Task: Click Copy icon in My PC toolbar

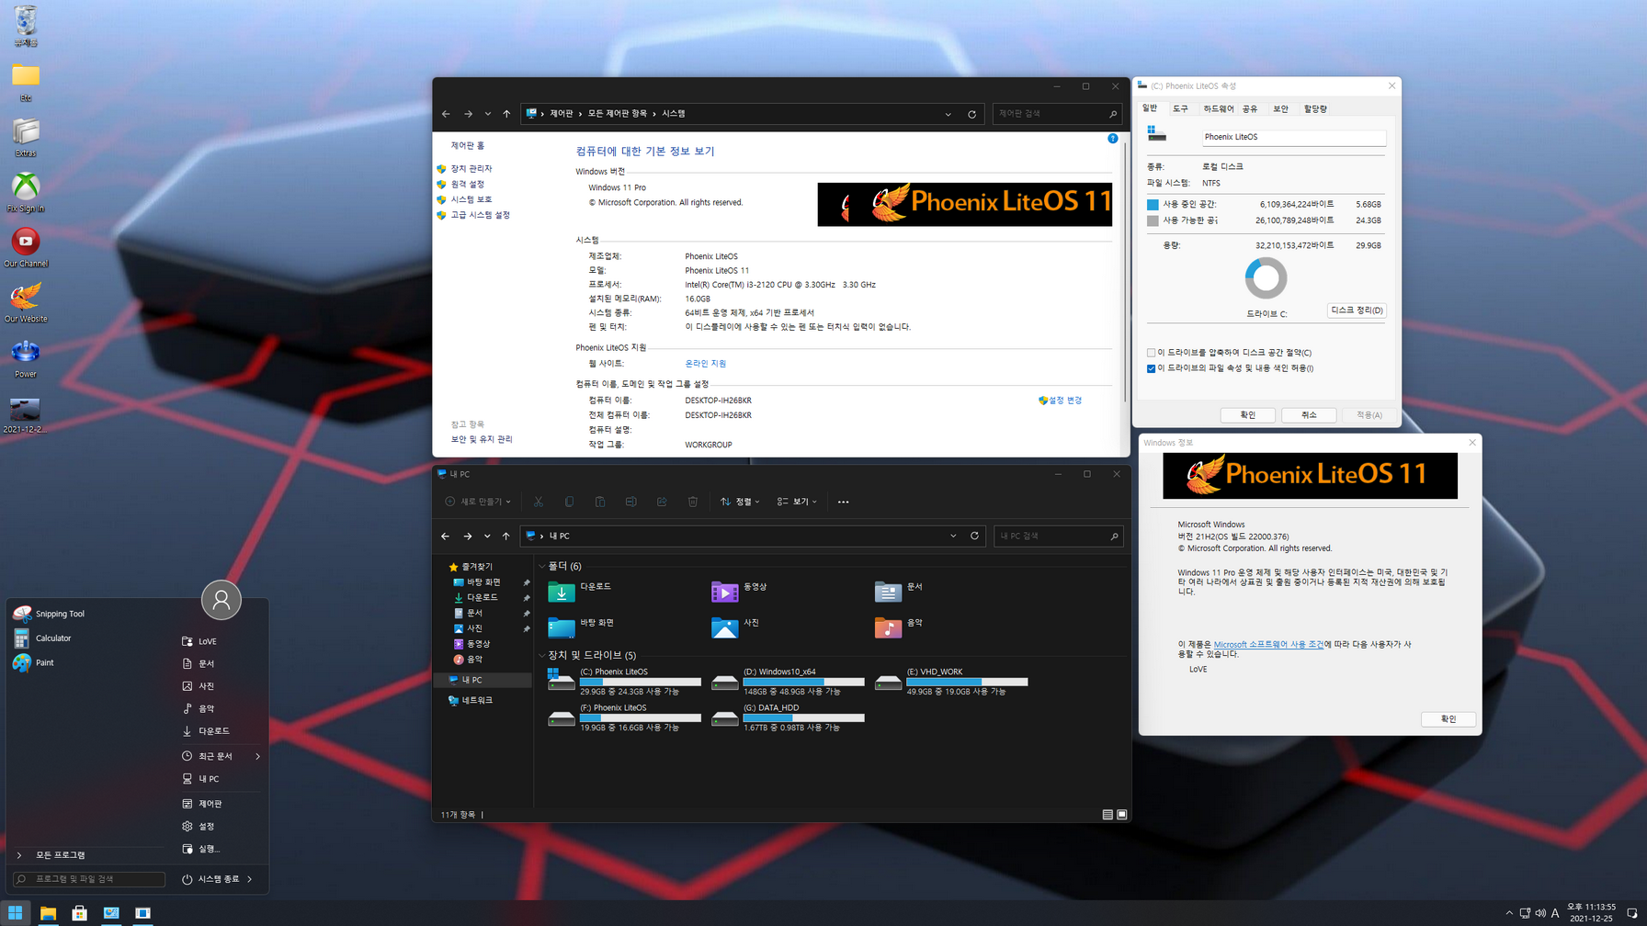Action: 569,502
